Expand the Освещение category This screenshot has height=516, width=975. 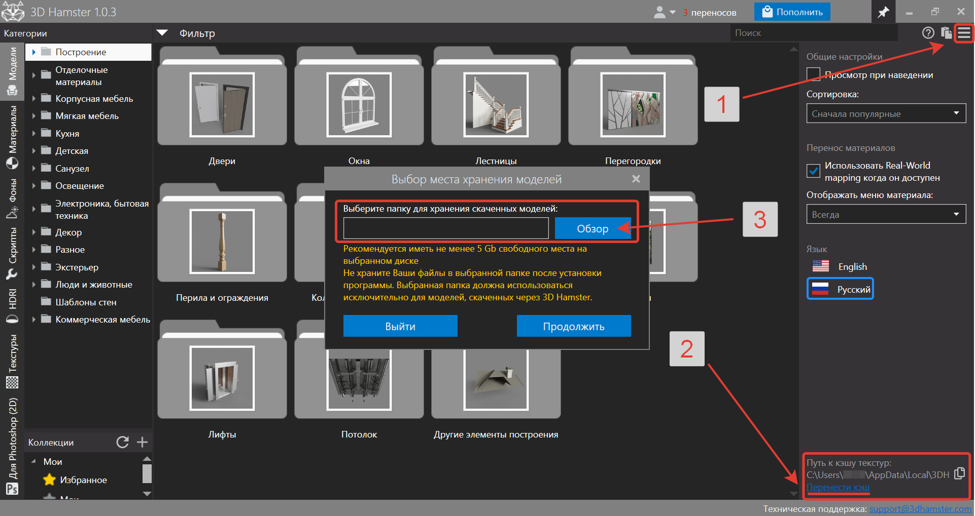coord(33,185)
